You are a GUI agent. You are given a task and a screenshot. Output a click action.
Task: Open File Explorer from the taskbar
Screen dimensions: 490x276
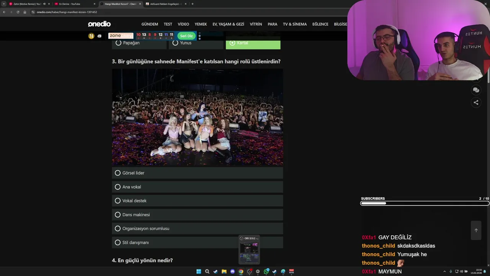click(x=224, y=271)
